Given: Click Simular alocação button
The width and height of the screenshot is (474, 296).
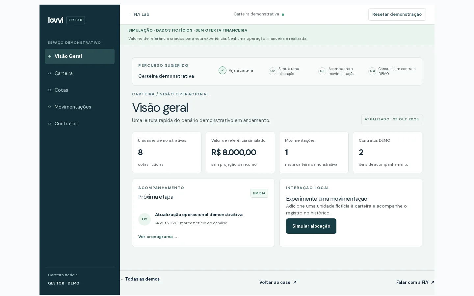Looking at the screenshot, I should coord(311,226).
